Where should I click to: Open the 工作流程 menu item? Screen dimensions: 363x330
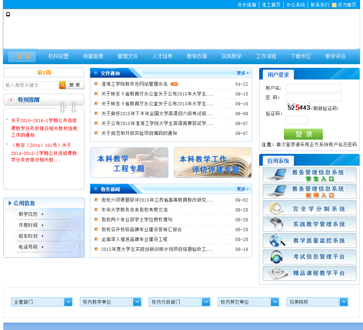[x=266, y=56]
